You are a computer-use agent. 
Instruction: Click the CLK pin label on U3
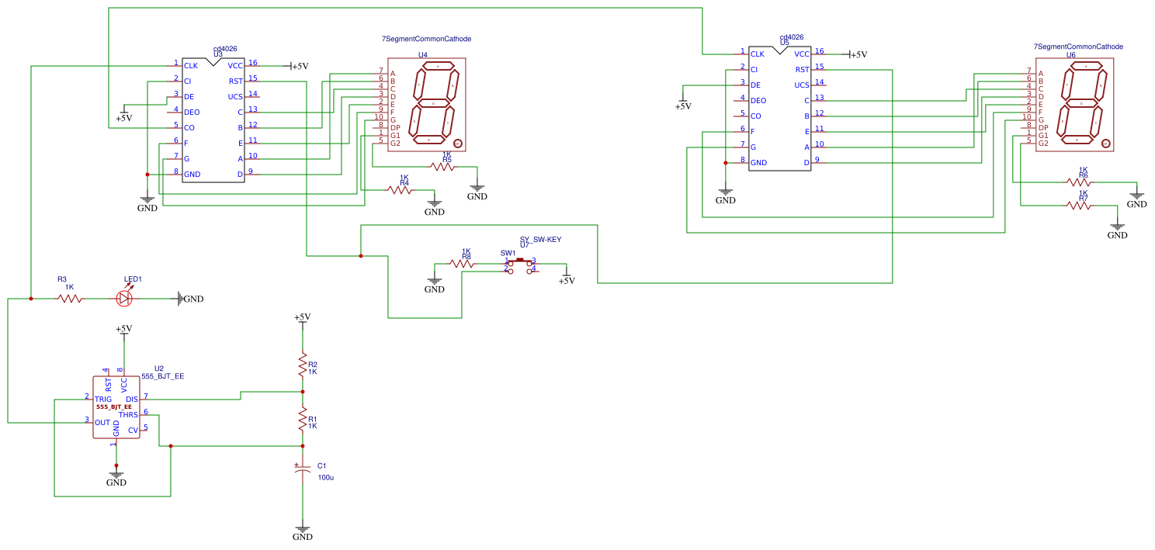[191, 66]
